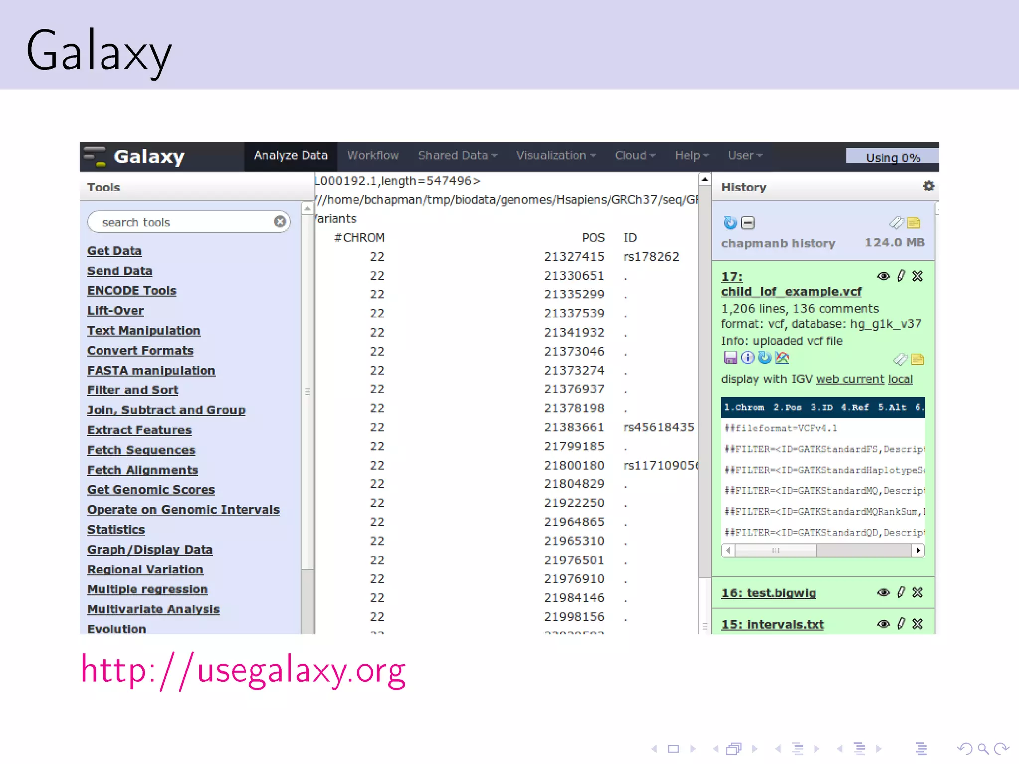Delete the 16: test.bigwig dataset
Screen dimensions: 1019x764
(x=917, y=592)
